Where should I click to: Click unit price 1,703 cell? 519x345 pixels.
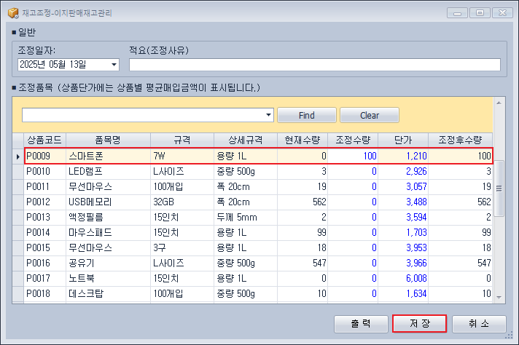[403, 233]
